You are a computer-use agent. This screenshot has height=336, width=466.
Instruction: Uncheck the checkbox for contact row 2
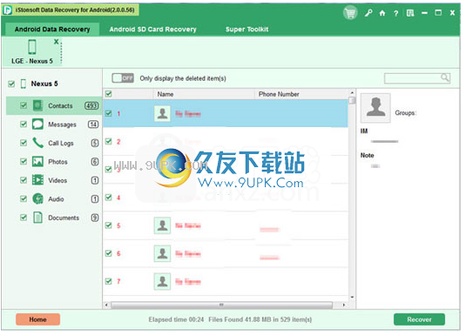109,141
